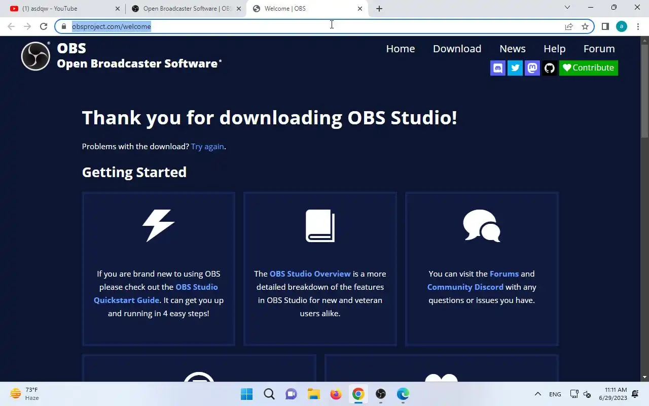The image size is (649, 406).
Task: Reload the page with the refresh icon
Action: [44, 26]
